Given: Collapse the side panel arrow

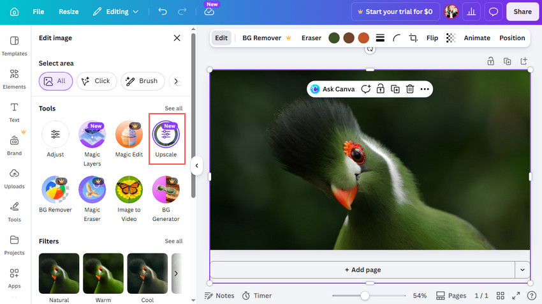Looking at the screenshot, I should [196, 165].
